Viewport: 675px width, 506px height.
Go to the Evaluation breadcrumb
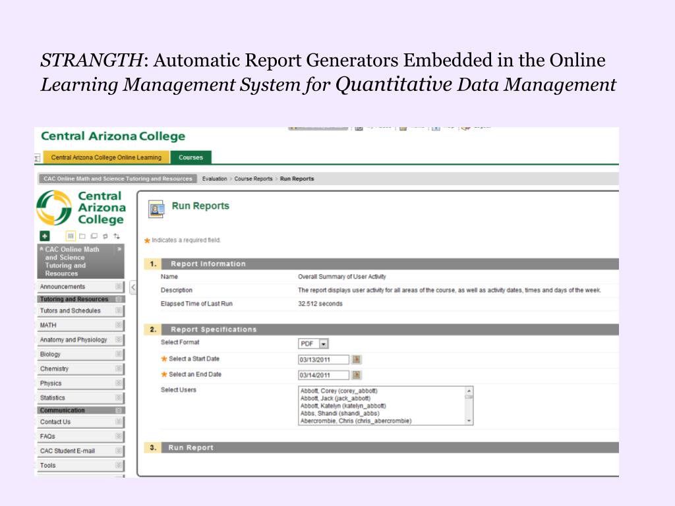(x=214, y=179)
